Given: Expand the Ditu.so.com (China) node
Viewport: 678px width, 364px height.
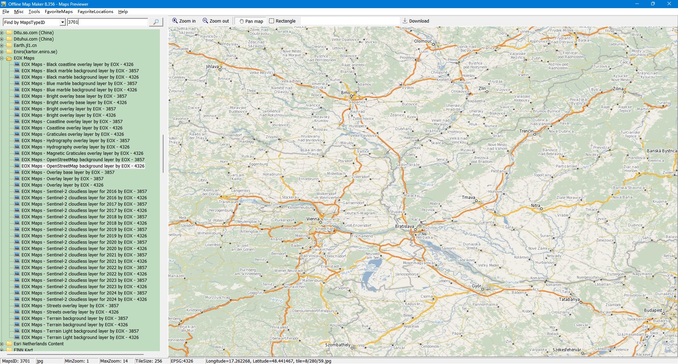Looking at the screenshot, I should [2, 33].
